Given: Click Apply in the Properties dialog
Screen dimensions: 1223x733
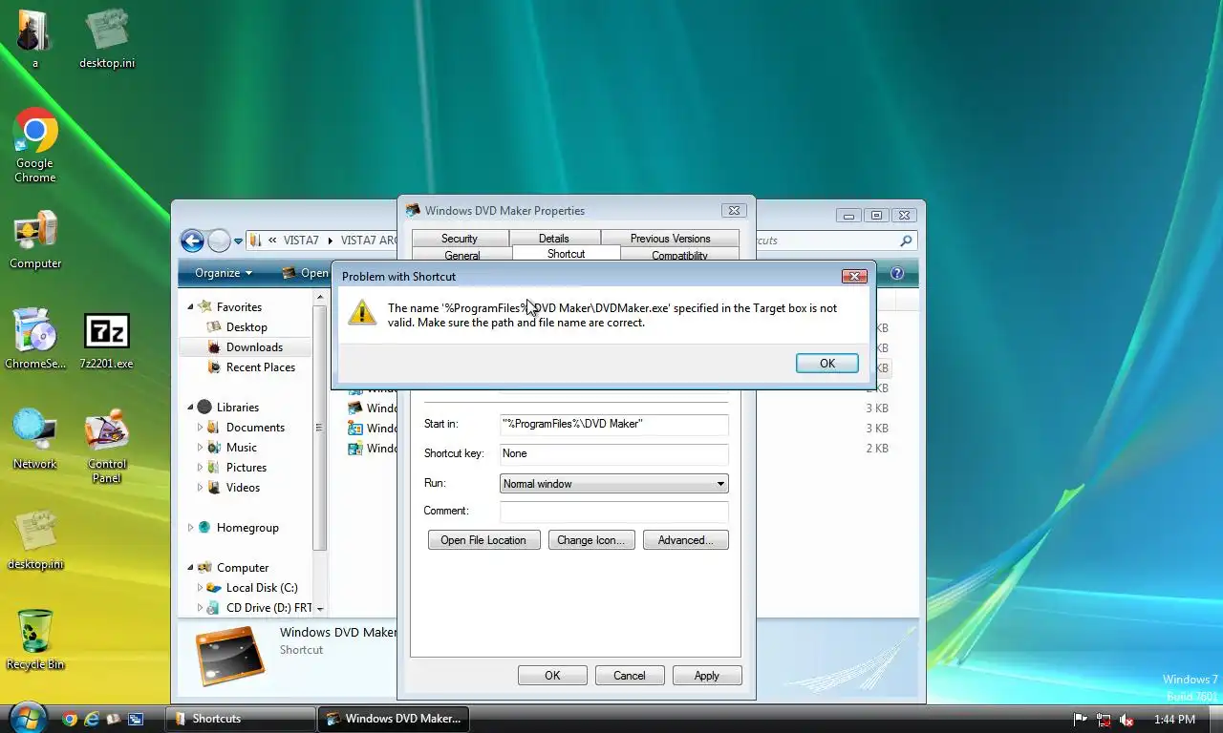Looking at the screenshot, I should (707, 676).
